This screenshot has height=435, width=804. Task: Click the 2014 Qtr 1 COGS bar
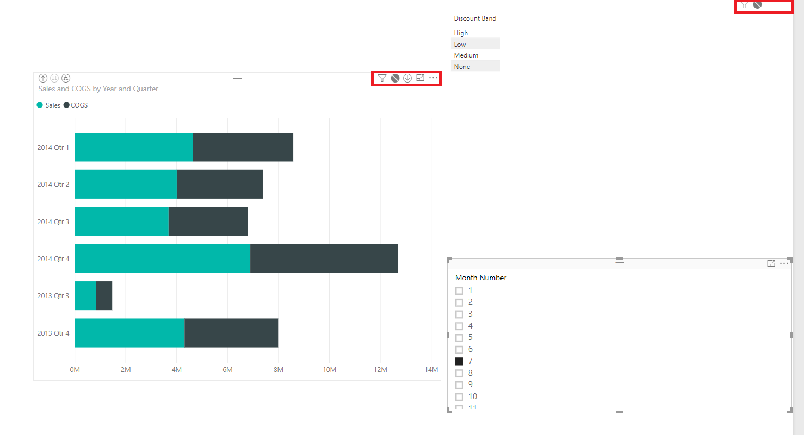click(x=243, y=147)
